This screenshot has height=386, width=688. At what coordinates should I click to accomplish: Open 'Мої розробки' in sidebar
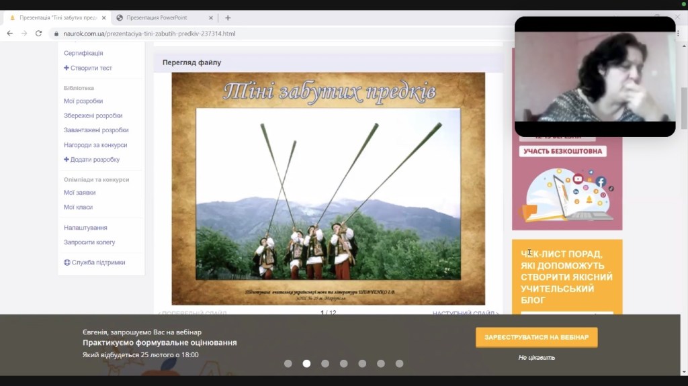[x=83, y=101]
